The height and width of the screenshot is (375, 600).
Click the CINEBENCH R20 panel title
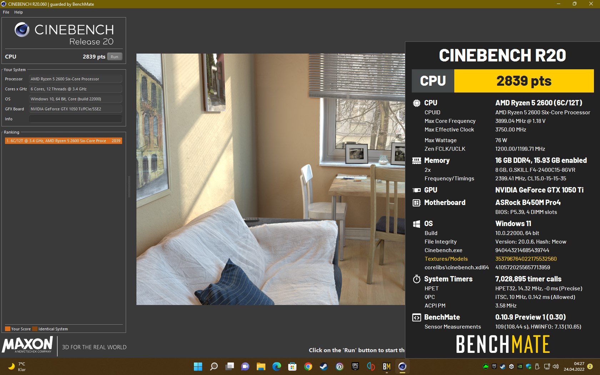pyautogui.click(x=502, y=55)
